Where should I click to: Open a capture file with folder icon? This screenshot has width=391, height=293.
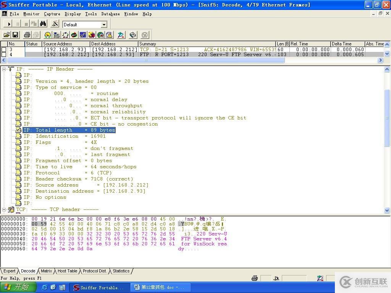click(x=6, y=35)
